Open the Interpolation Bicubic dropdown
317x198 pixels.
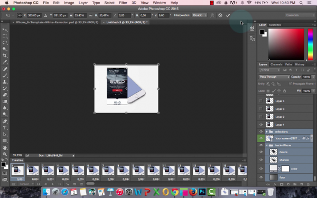click(x=200, y=15)
